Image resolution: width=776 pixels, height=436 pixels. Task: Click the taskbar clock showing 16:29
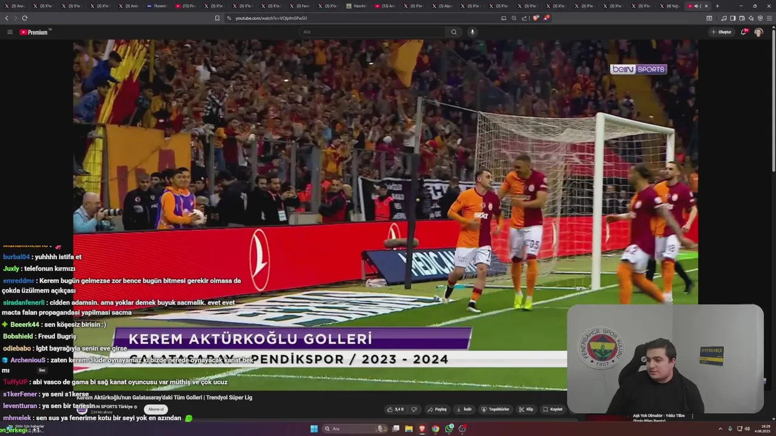(763, 429)
